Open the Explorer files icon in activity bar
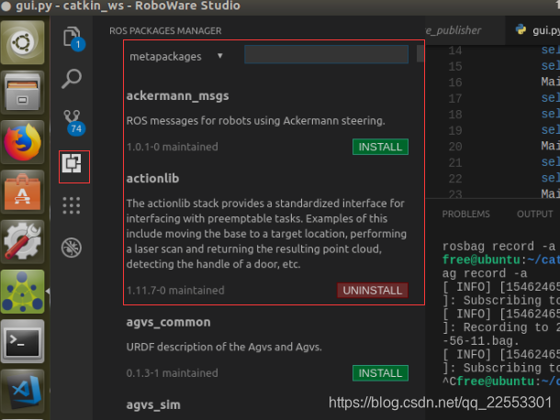 coord(73,39)
